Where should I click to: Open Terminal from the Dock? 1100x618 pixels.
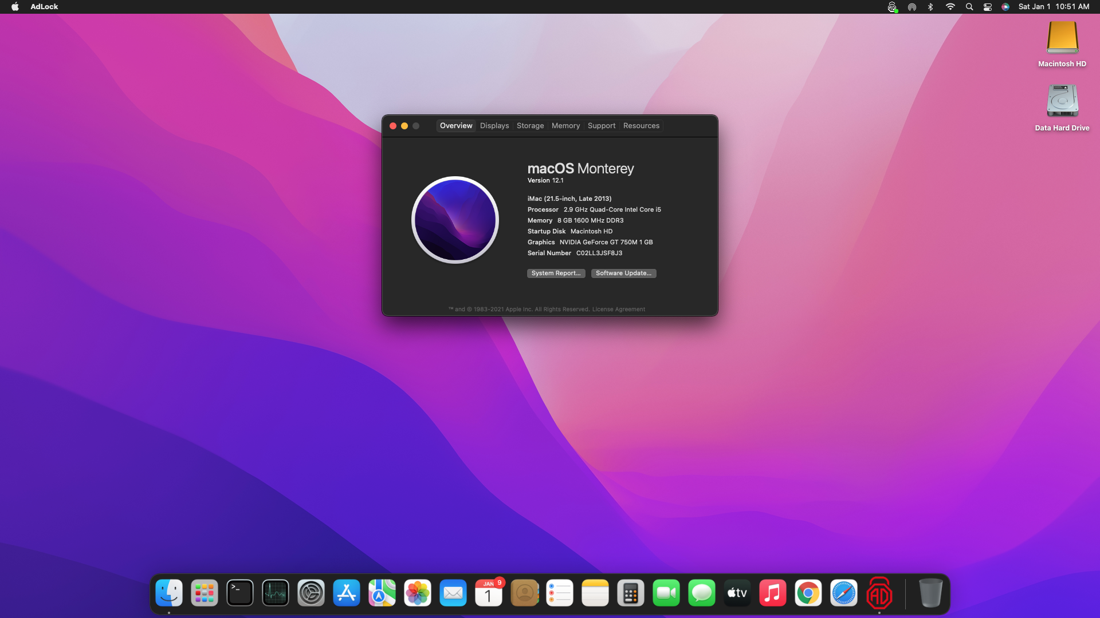point(240,593)
